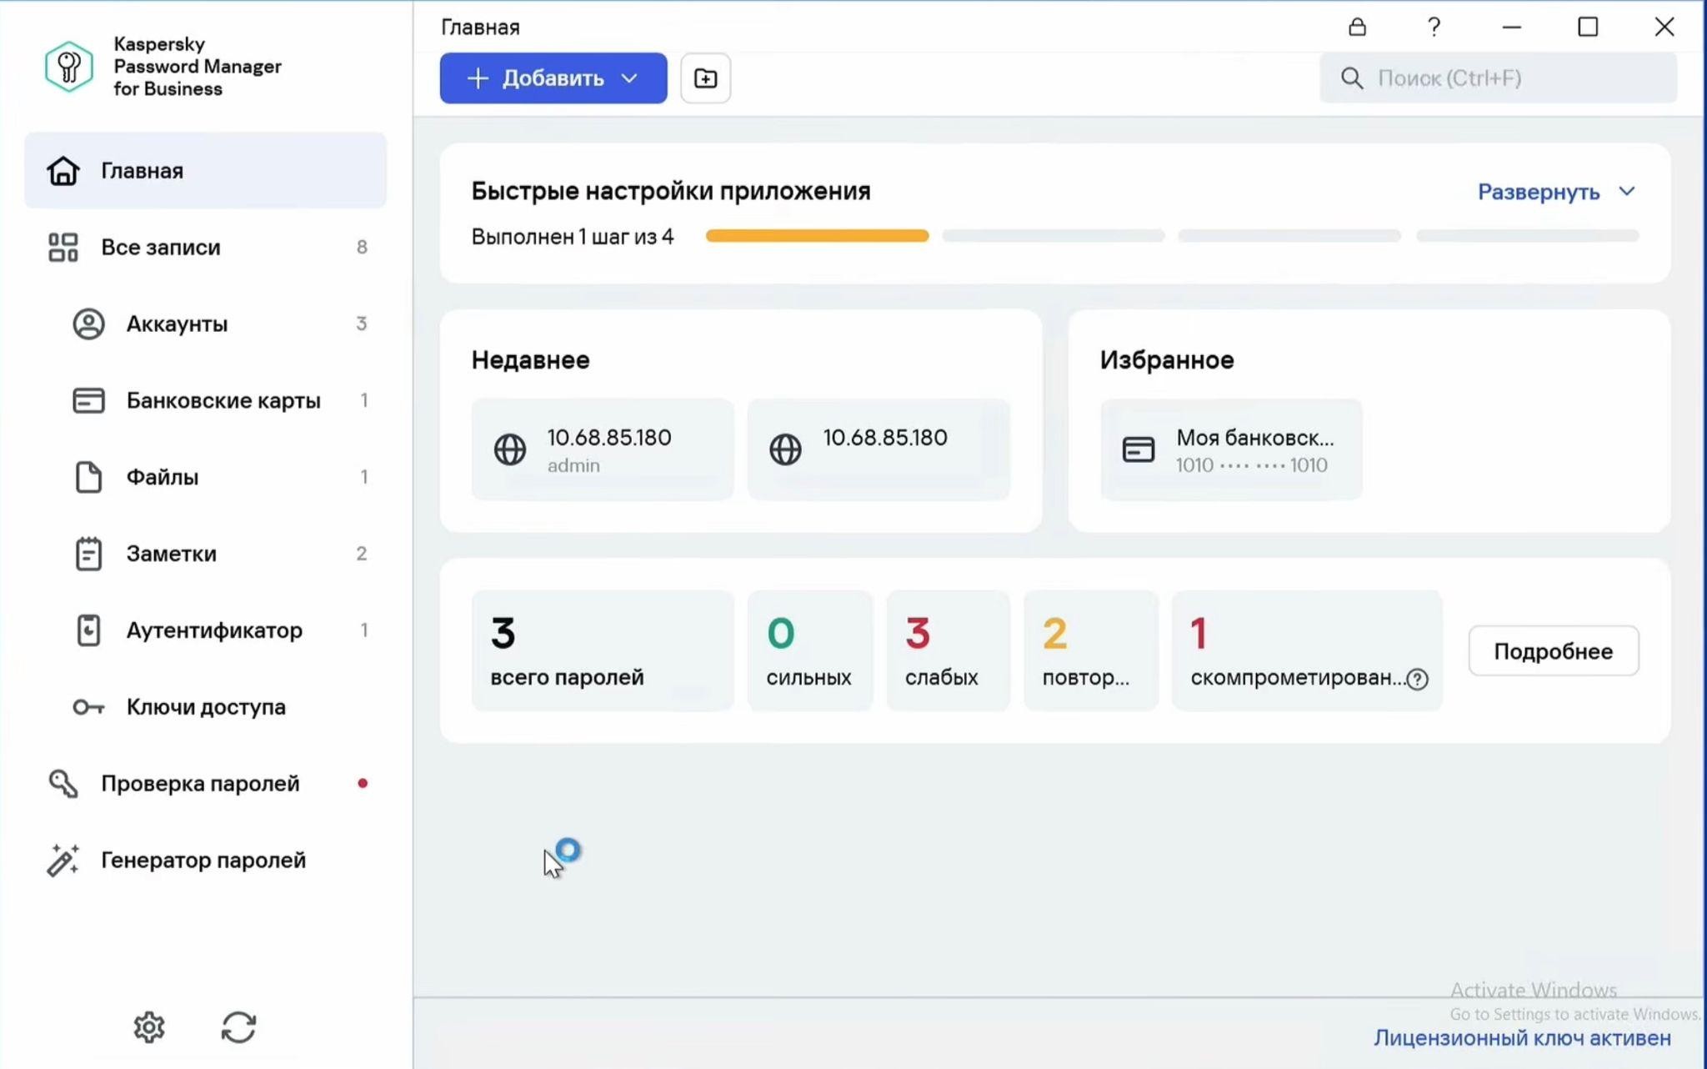Click the red notification dot by Проверка паролей

(x=362, y=783)
